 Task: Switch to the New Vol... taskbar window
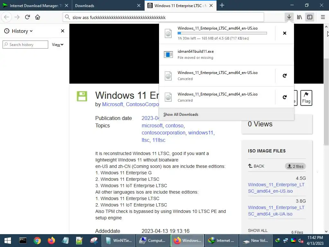tap(256, 241)
